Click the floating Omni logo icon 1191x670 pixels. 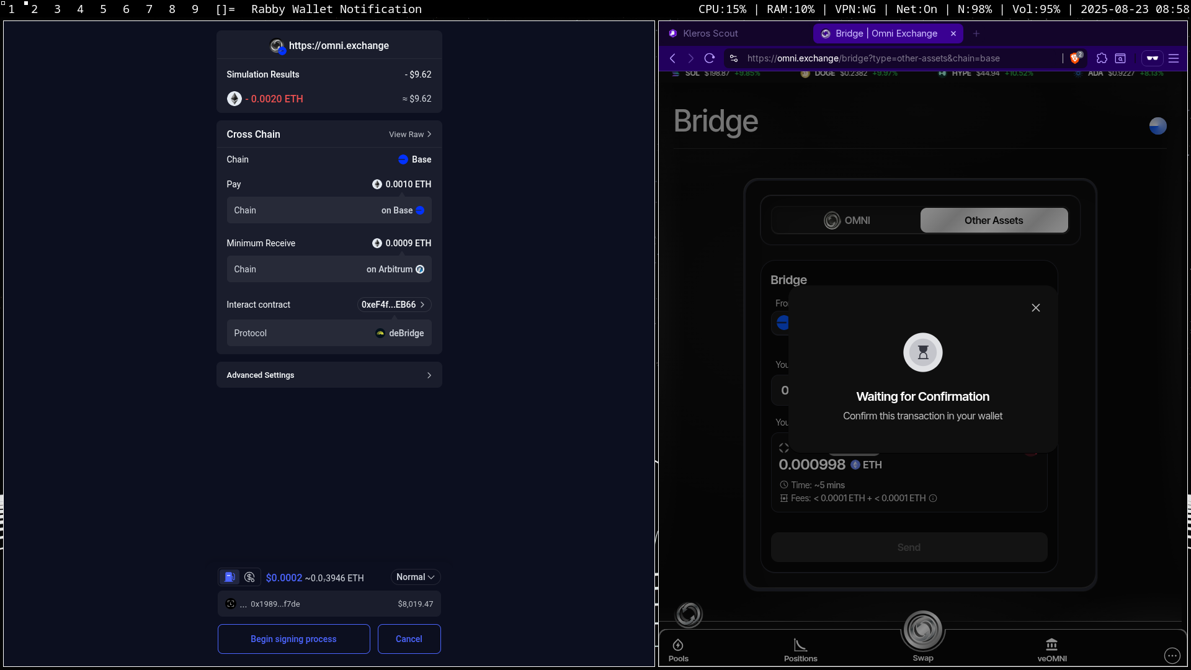(689, 614)
